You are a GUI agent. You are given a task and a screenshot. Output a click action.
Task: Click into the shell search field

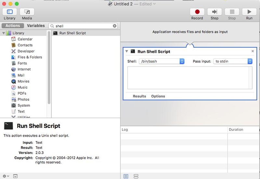pos(83,26)
